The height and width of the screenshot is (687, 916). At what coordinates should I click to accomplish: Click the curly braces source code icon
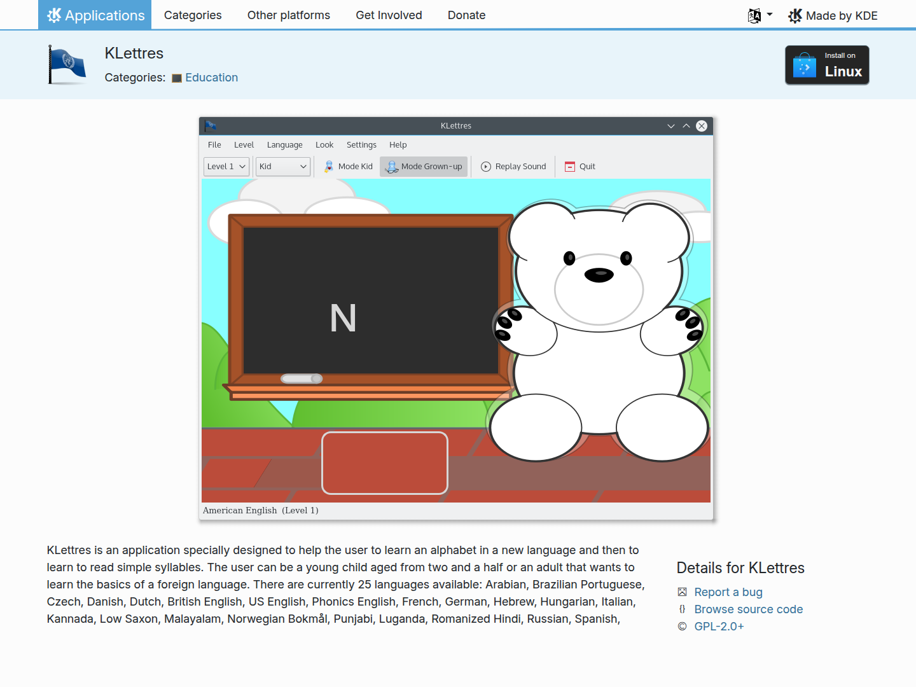click(683, 609)
